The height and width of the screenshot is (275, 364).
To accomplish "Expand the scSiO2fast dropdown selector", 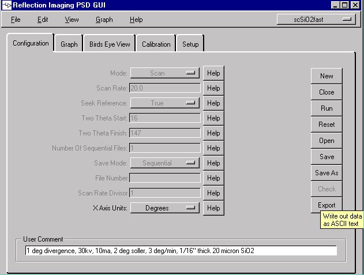I will (316, 20).
